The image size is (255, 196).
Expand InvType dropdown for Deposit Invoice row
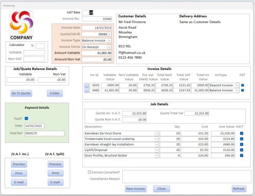(x=237, y=85)
